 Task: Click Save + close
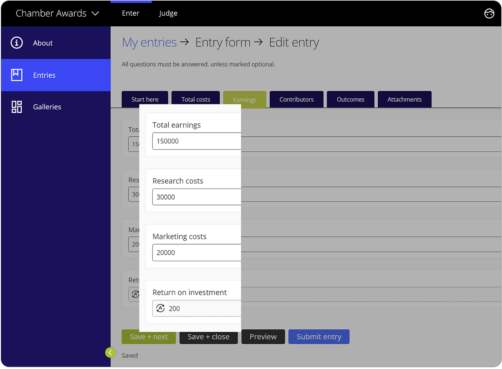208,336
